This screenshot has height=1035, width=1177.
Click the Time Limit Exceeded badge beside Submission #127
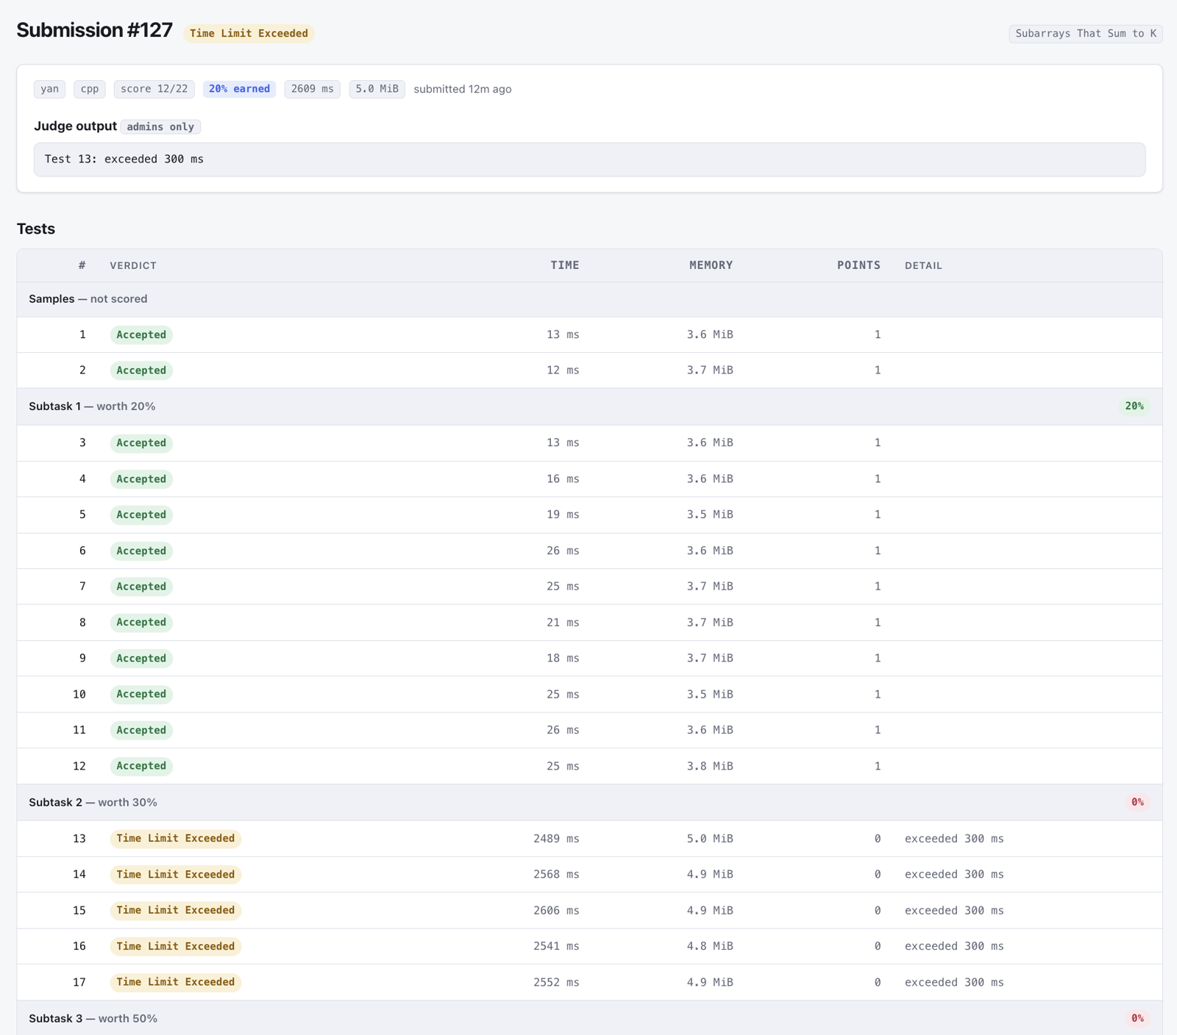tap(249, 33)
